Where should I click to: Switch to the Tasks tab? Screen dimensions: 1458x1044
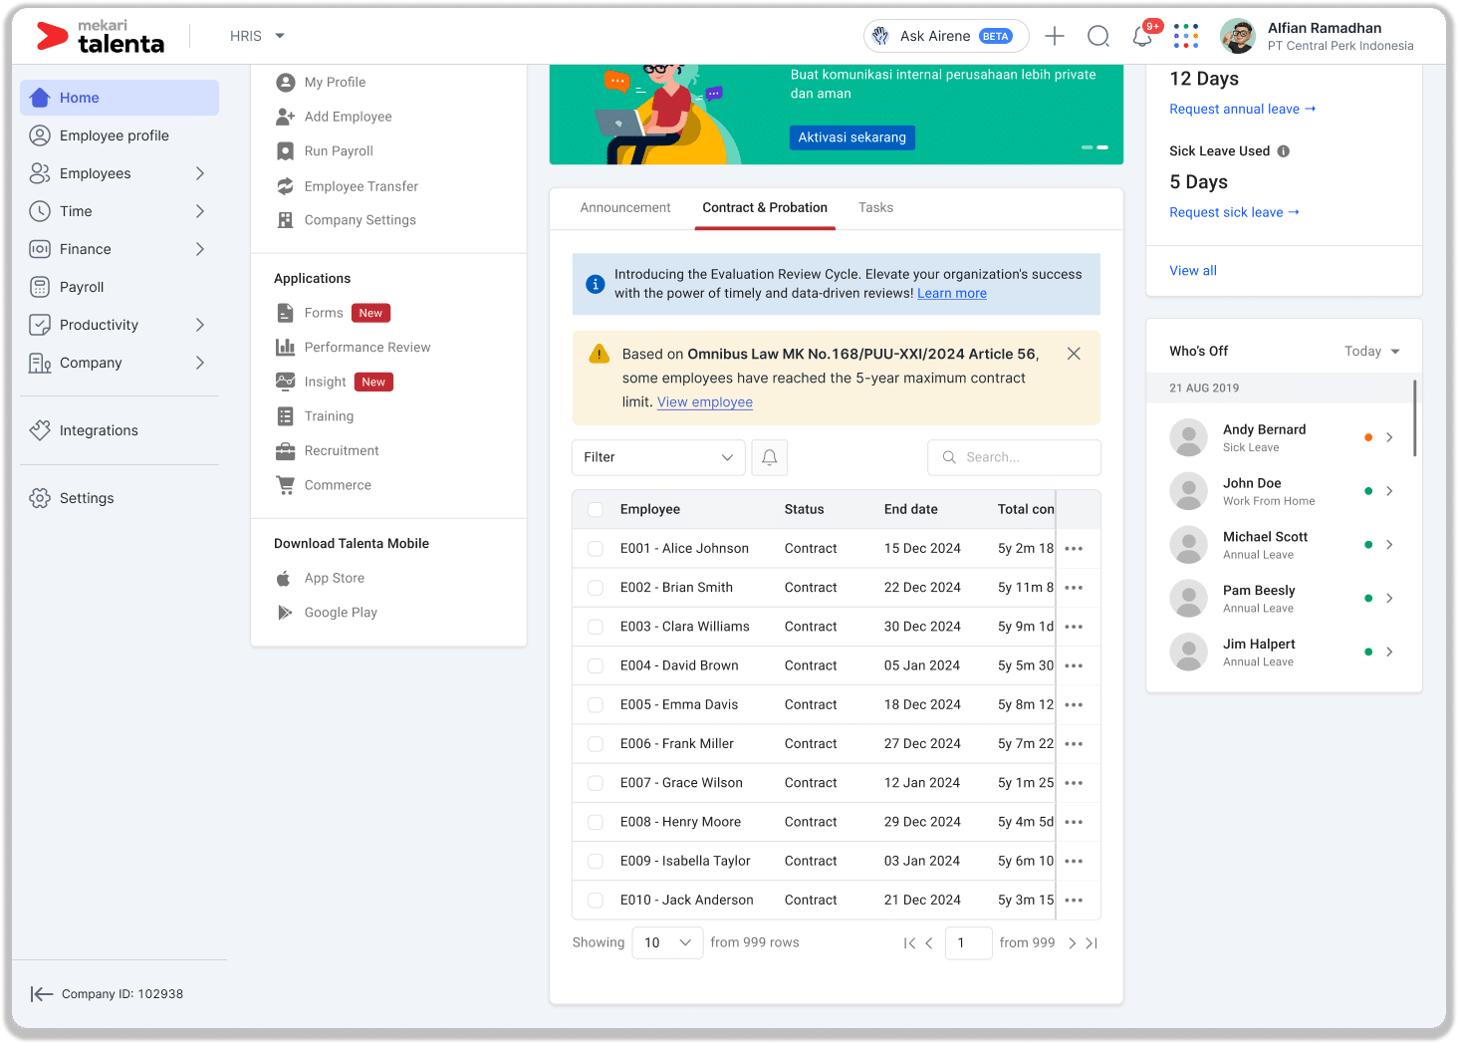[875, 208]
